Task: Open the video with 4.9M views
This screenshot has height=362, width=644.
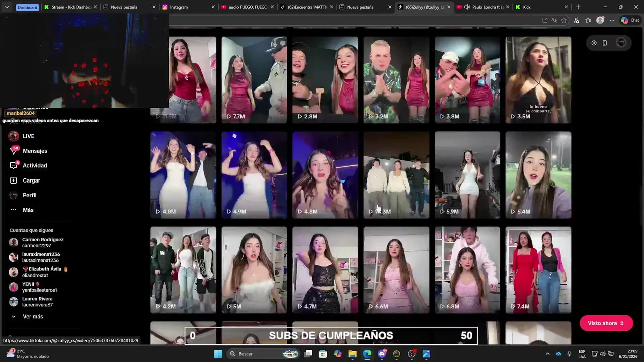Action: click(254, 175)
